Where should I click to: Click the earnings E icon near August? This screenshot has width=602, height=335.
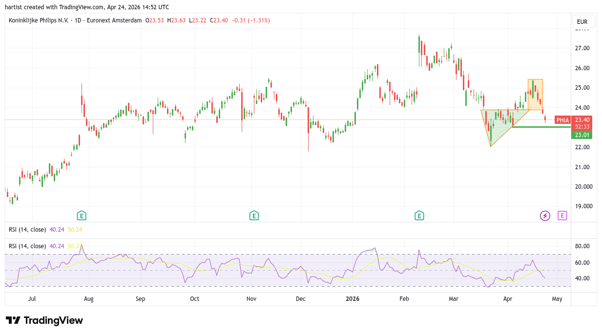(x=82, y=216)
